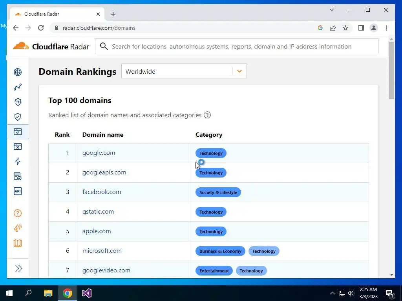This screenshot has width=402, height=301.
Task: Click the Domain name column header
Action: [x=103, y=135]
